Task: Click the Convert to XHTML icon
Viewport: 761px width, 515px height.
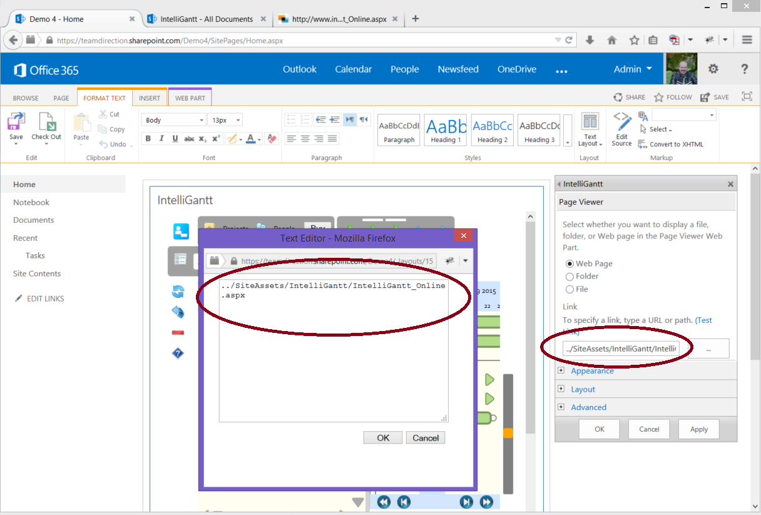Action: 643,144
